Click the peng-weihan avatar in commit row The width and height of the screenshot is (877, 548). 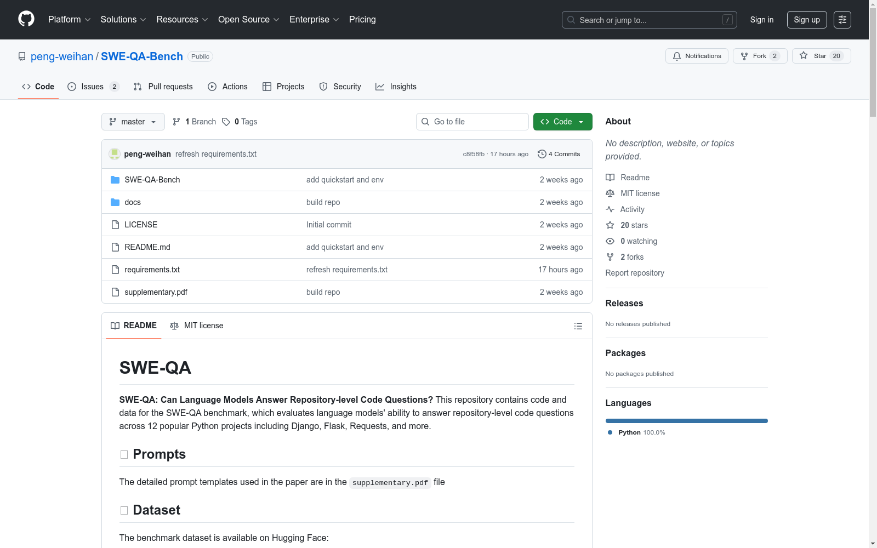click(x=115, y=154)
